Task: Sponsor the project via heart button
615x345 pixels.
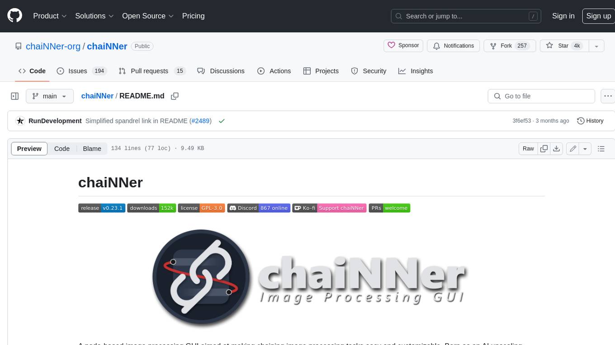Action: point(403,46)
